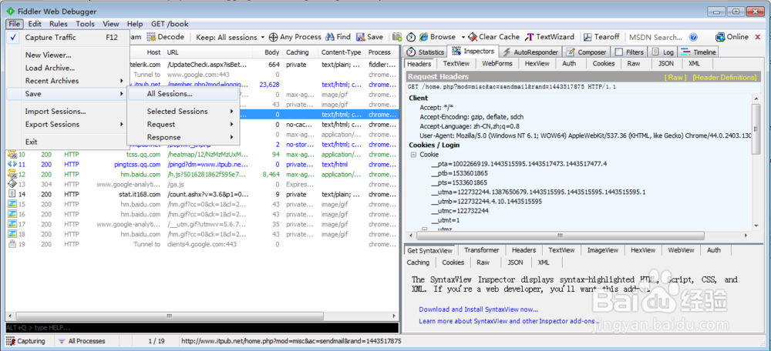
Task: Open the Edit menu
Action: (35, 24)
